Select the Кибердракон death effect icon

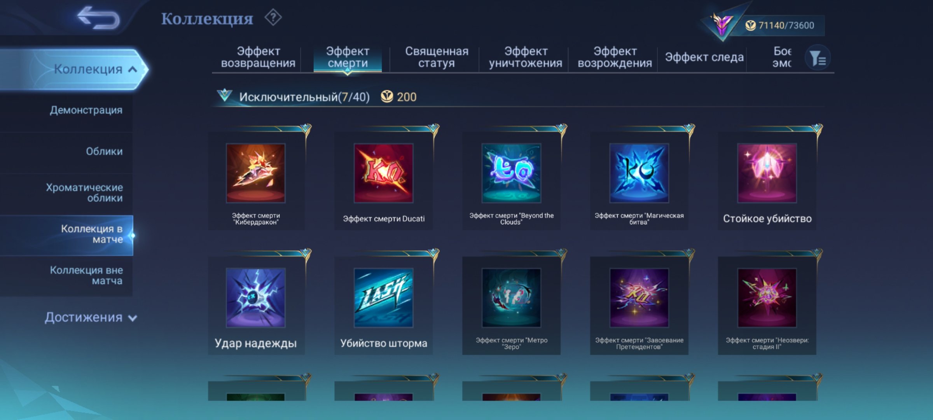click(256, 173)
